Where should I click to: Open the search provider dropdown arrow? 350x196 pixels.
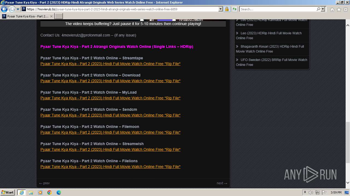point(323,9)
